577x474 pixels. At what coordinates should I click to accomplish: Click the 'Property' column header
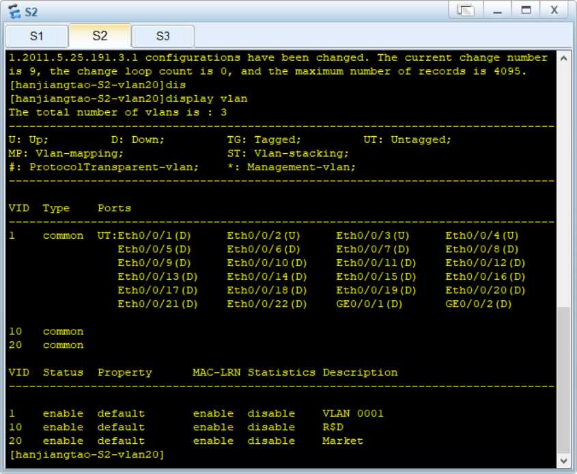pos(125,373)
